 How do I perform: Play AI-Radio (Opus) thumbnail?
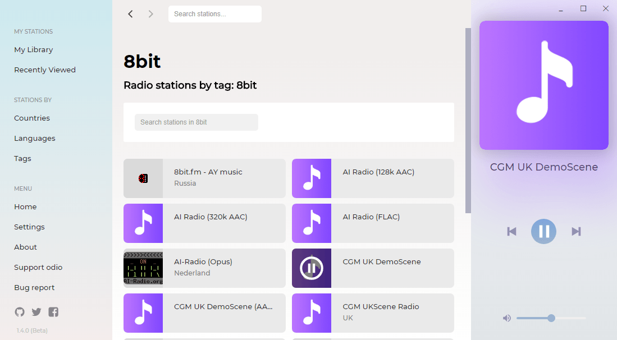pyautogui.click(x=143, y=268)
